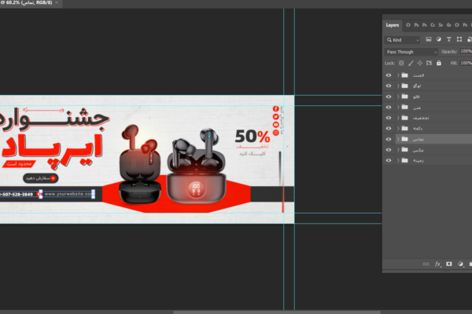Toggle visibility of the تخفیف group
Screen dimensions: 472x314
coord(389,118)
